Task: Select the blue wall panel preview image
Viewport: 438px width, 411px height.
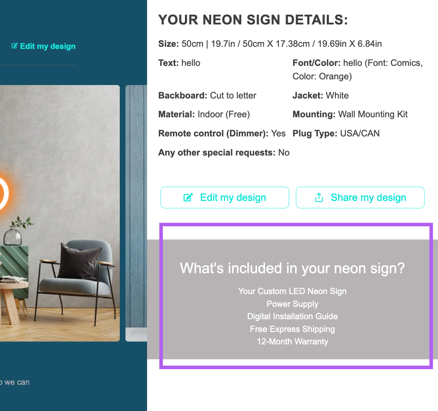Action: point(136,213)
